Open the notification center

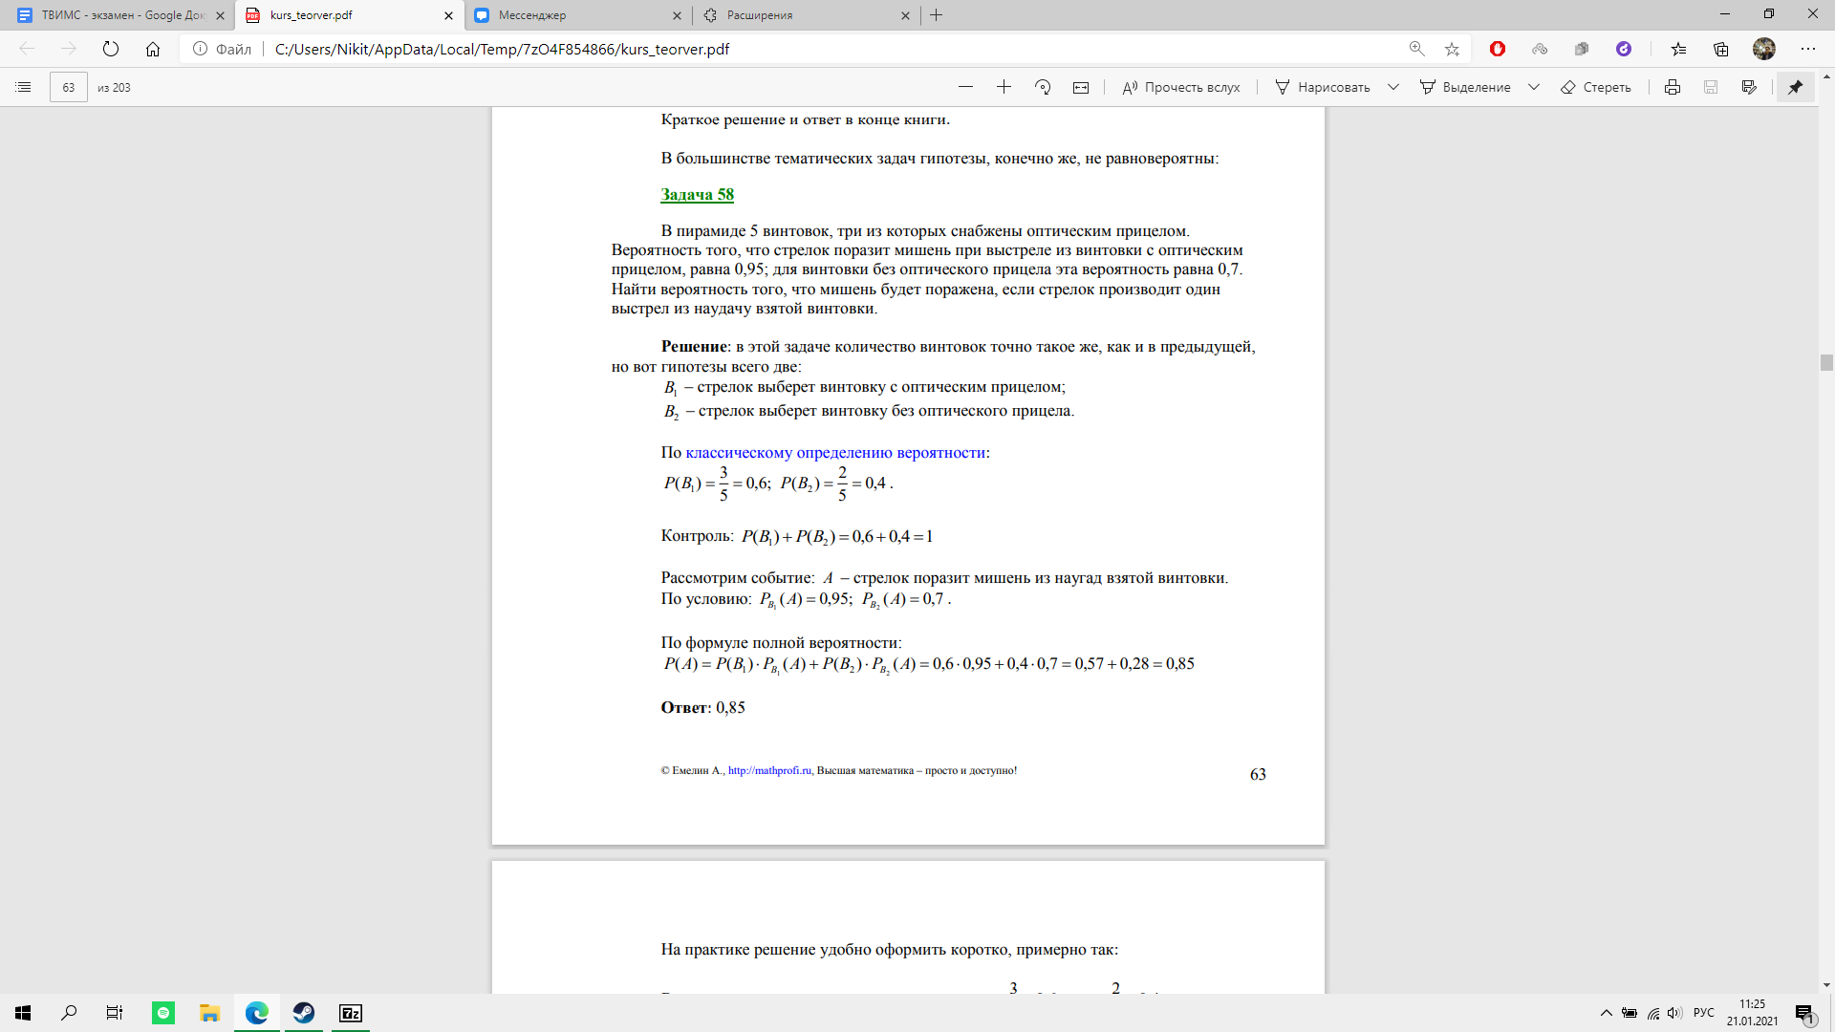(x=1804, y=1014)
